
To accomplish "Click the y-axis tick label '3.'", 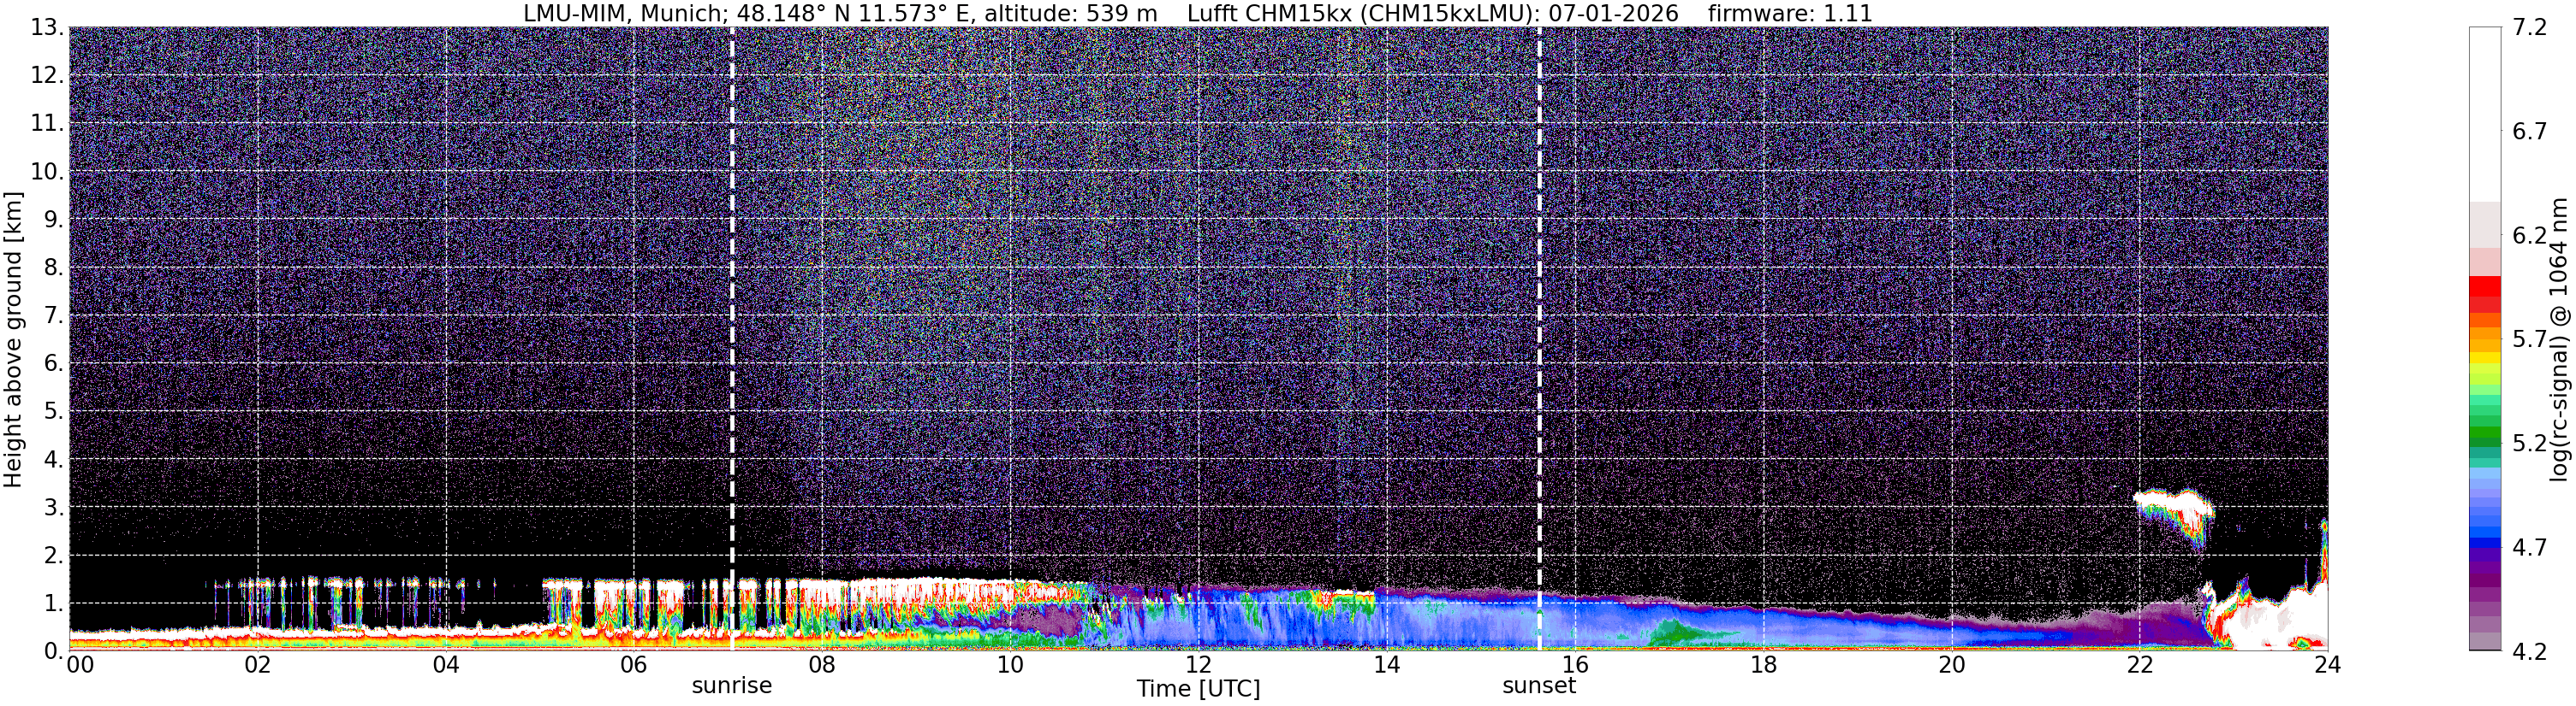I will [x=54, y=508].
